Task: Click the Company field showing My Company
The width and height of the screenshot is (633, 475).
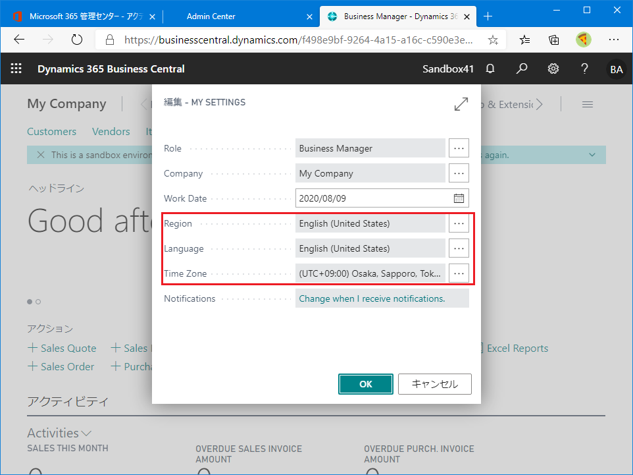Action: tap(370, 173)
